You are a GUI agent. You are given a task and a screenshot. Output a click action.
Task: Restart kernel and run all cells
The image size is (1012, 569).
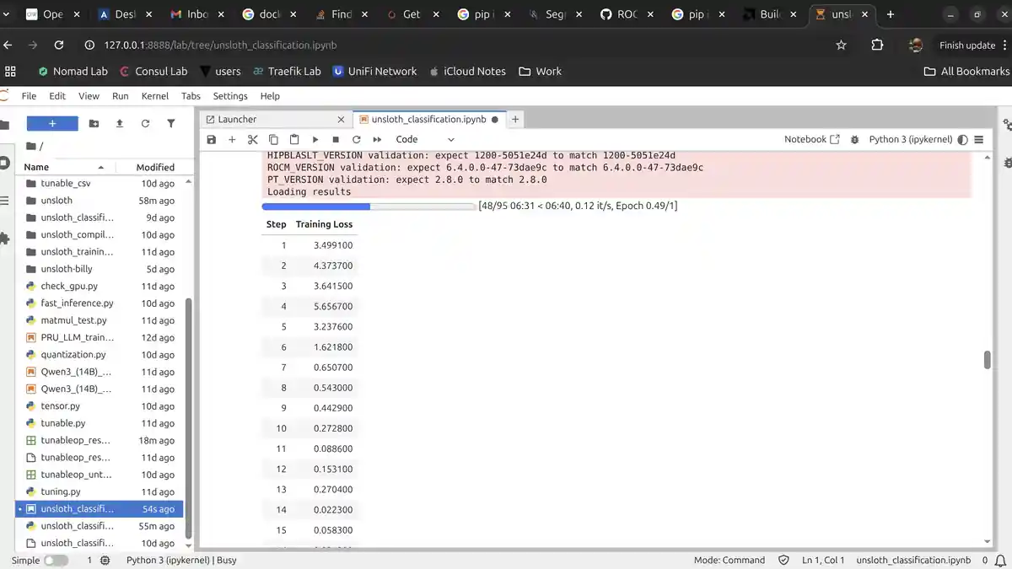pyautogui.click(x=378, y=139)
